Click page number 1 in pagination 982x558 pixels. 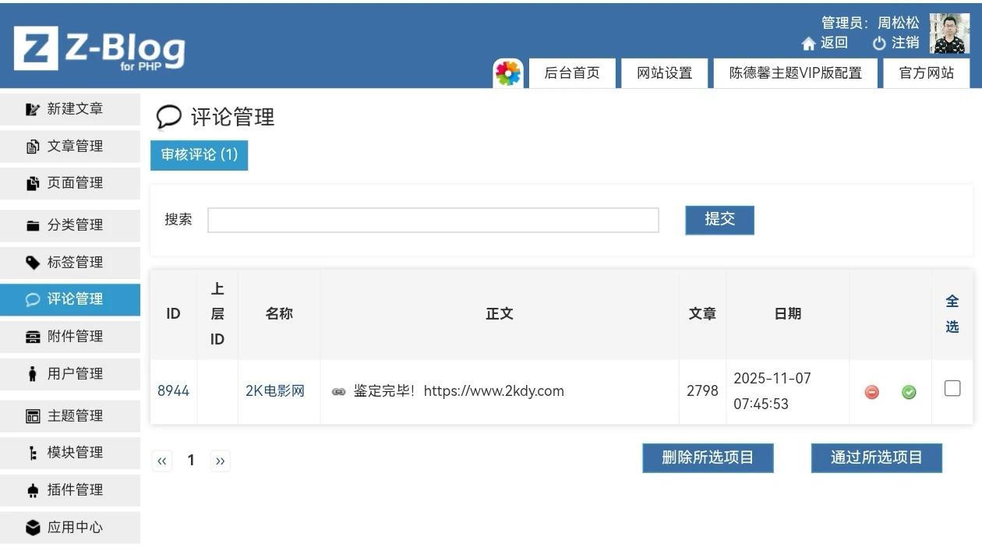point(191,461)
